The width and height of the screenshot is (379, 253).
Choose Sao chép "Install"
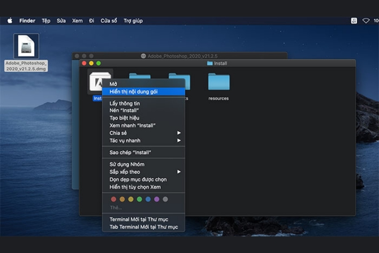pyautogui.click(x=144, y=152)
